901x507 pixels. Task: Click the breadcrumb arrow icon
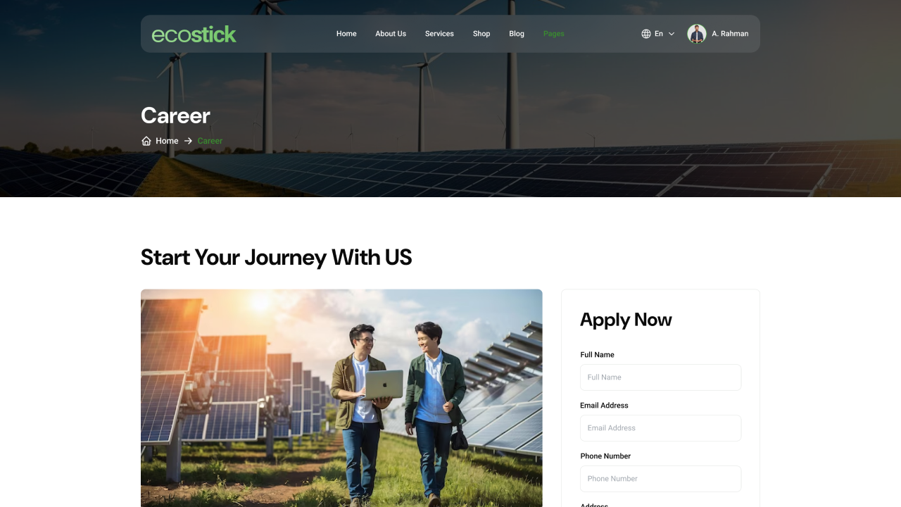188,141
